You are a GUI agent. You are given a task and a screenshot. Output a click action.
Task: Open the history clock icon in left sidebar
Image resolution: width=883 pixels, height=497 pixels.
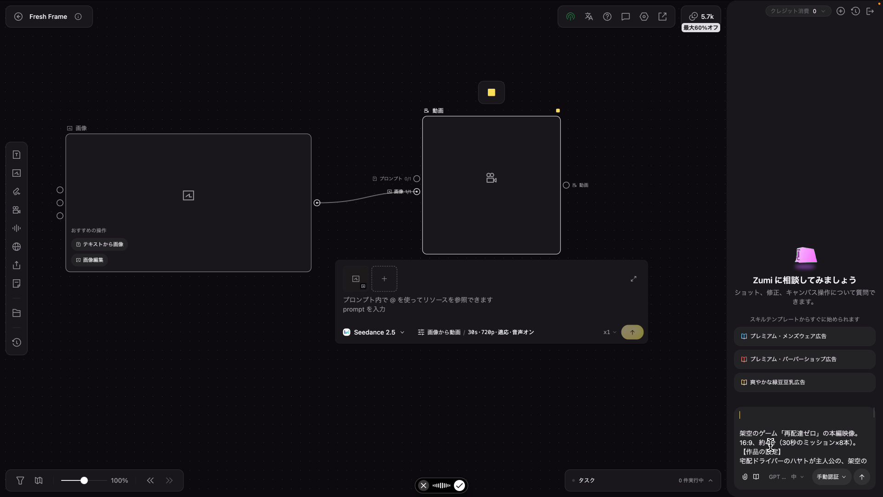[17, 342]
